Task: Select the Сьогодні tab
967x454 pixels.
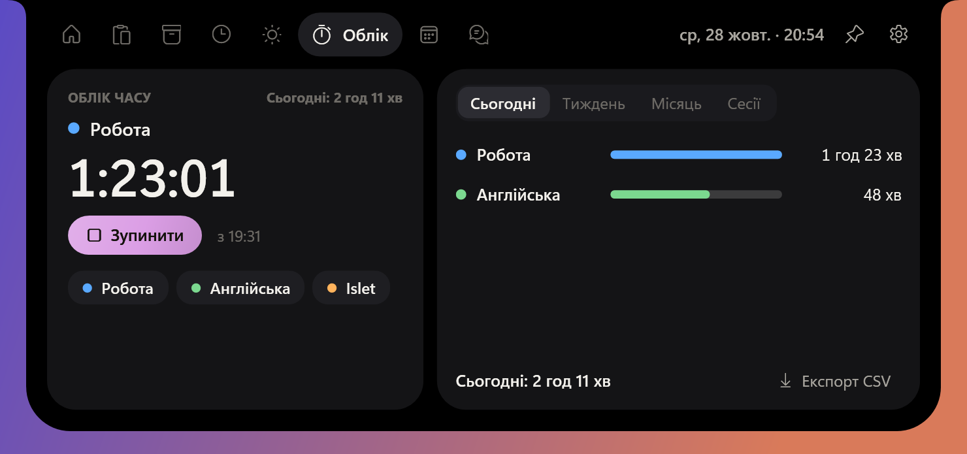Action: pyautogui.click(x=504, y=103)
